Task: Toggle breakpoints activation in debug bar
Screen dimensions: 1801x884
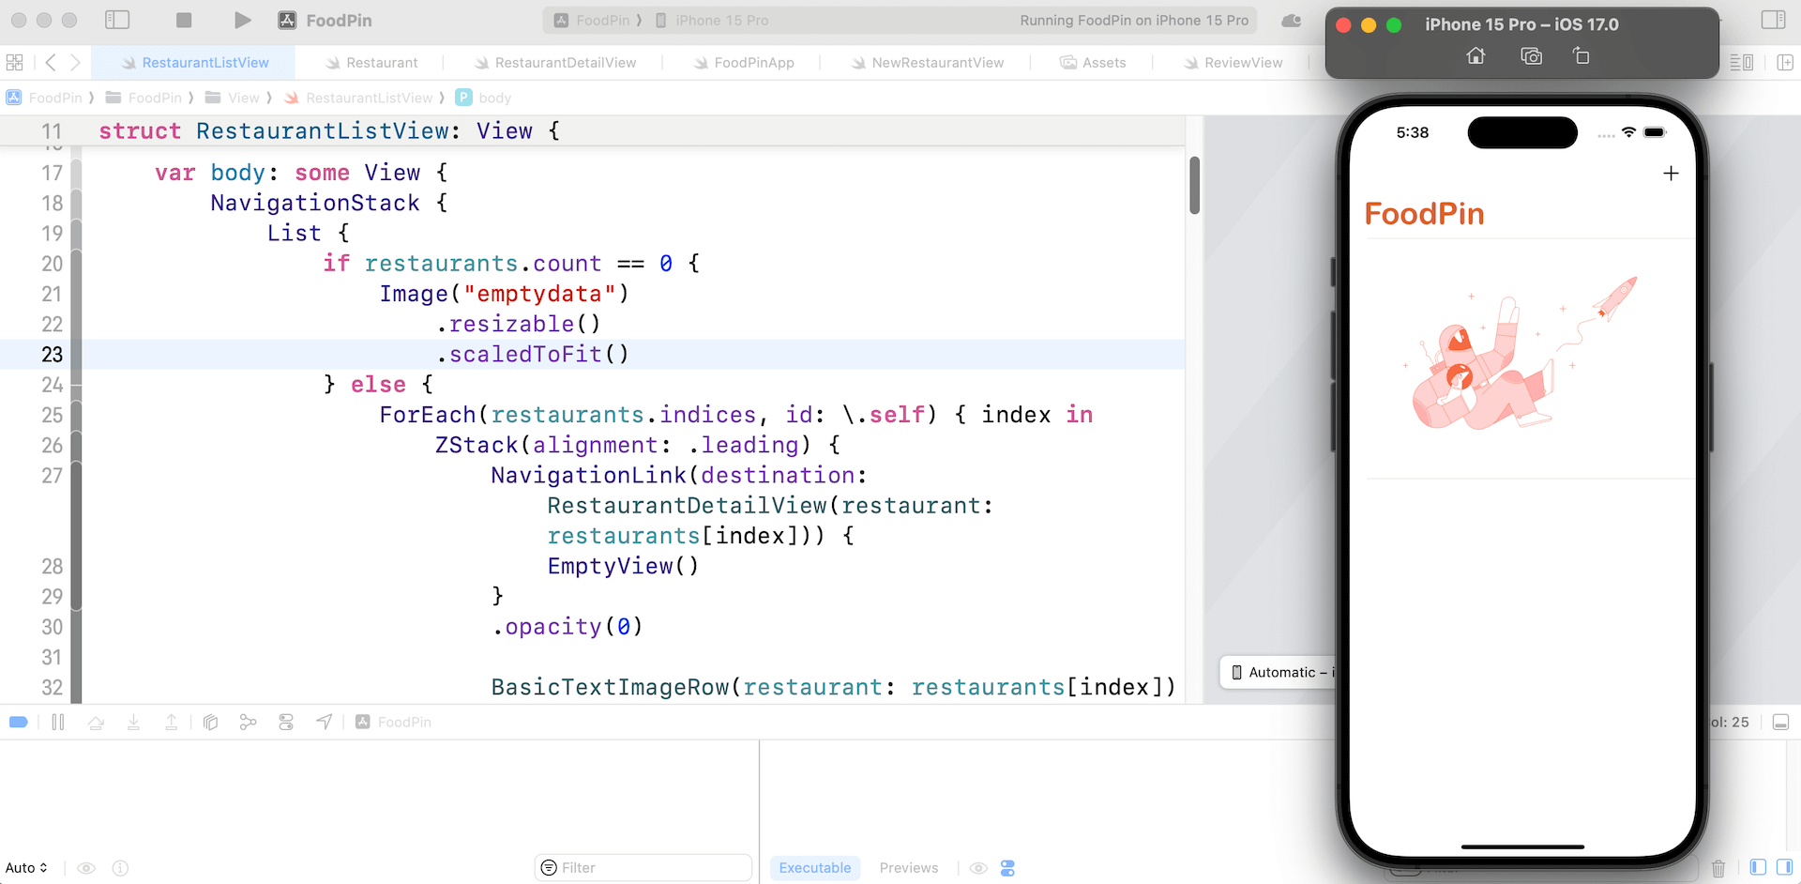Action: coord(19,722)
